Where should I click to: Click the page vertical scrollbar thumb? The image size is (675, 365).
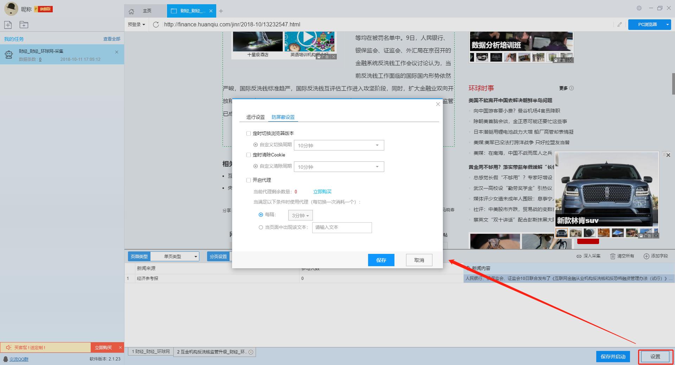point(673,84)
